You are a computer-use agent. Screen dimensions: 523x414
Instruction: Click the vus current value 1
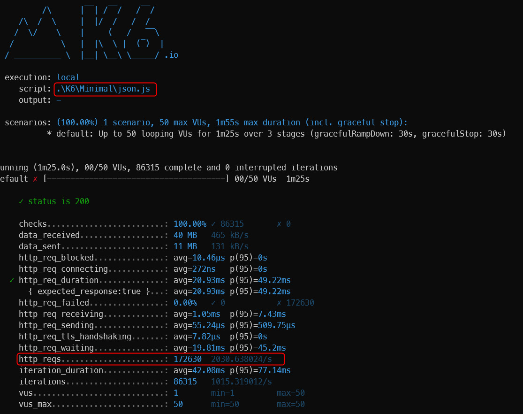[176, 393]
